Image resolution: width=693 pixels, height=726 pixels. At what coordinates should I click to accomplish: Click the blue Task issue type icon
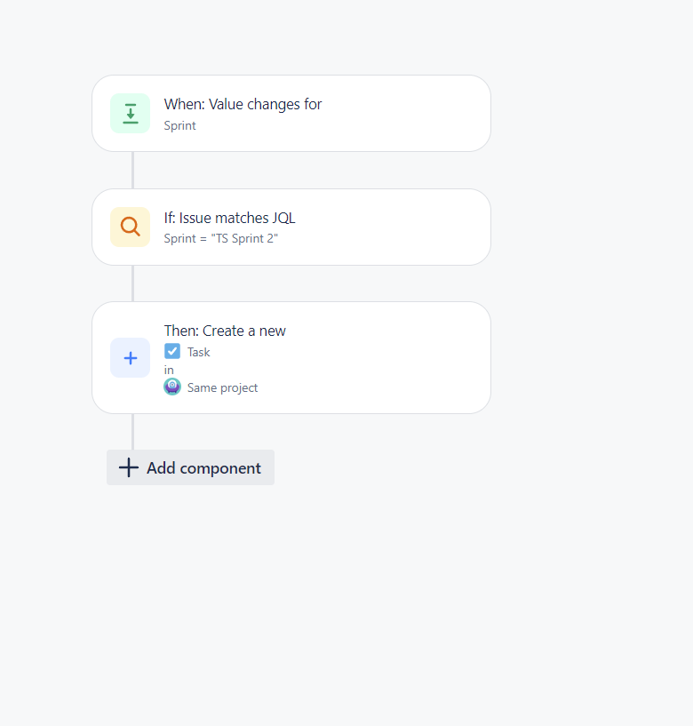click(x=172, y=351)
